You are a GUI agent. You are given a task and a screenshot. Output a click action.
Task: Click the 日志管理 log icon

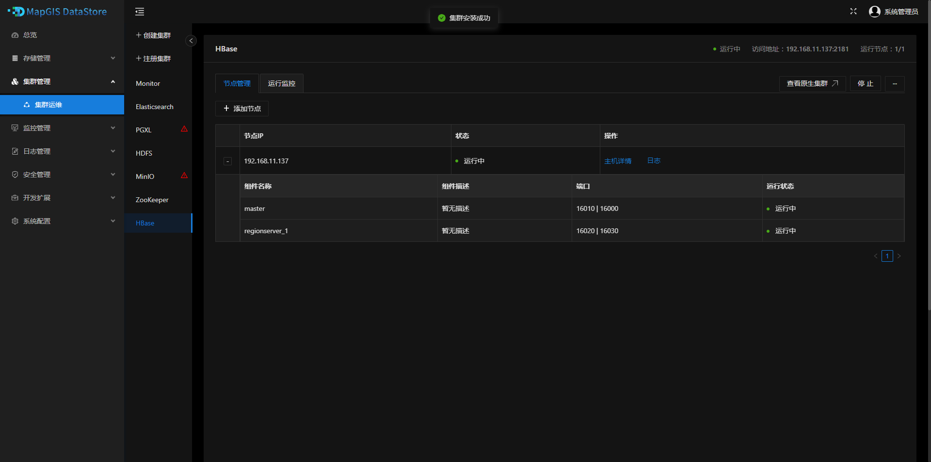point(15,151)
